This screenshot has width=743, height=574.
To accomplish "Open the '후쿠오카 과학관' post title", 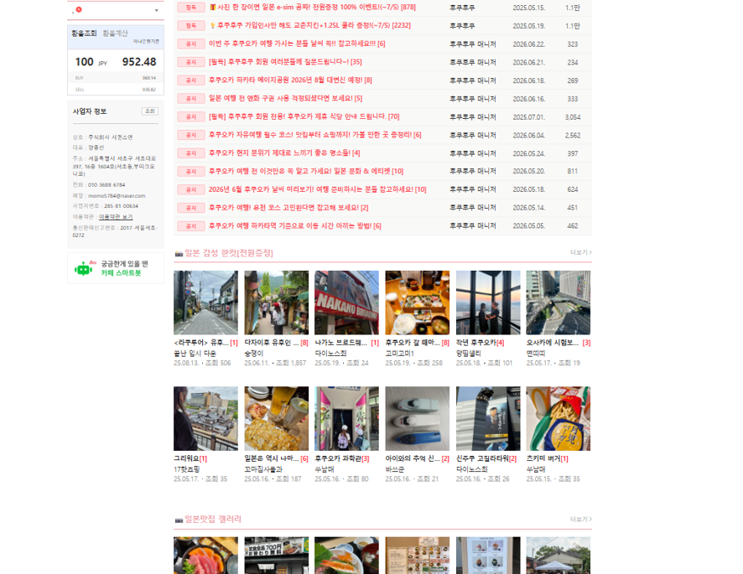I will point(339,458).
